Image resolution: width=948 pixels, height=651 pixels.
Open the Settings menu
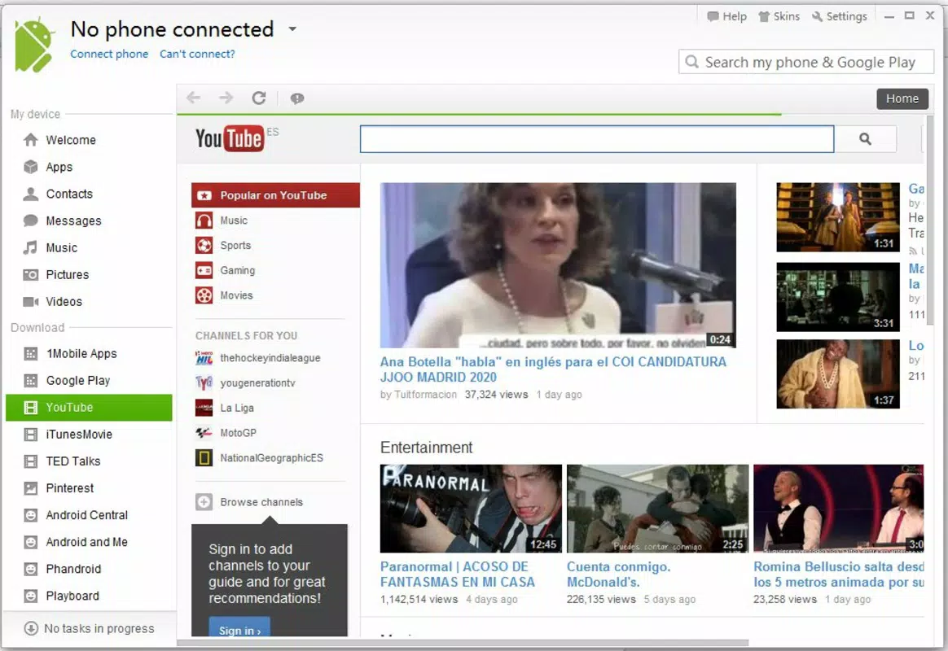839,16
